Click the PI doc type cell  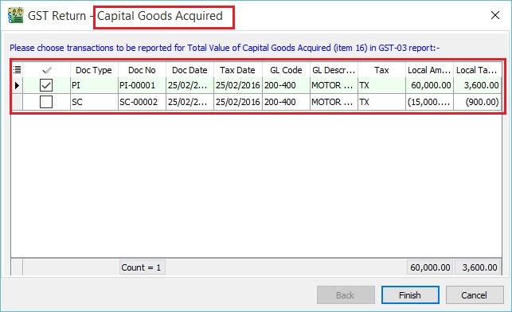point(94,85)
